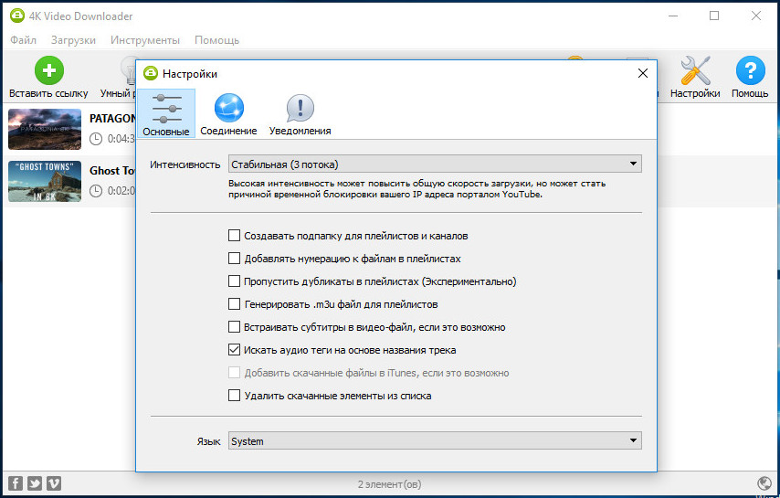The width and height of the screenshot is (780, 498).
Task: Click the Язык label
Action: [x=208, y=441]
